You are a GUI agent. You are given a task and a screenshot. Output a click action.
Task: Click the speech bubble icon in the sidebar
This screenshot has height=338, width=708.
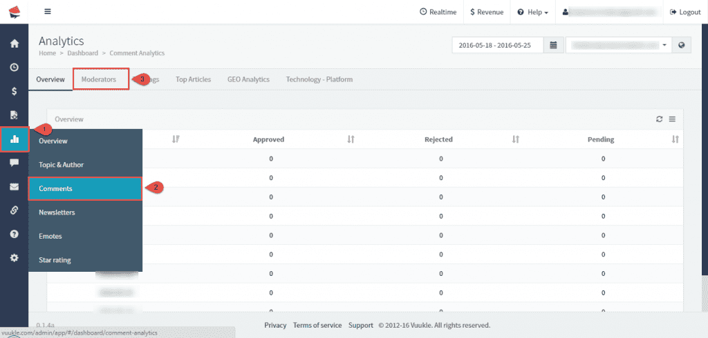pyautogui.click(x=14, y=163)
